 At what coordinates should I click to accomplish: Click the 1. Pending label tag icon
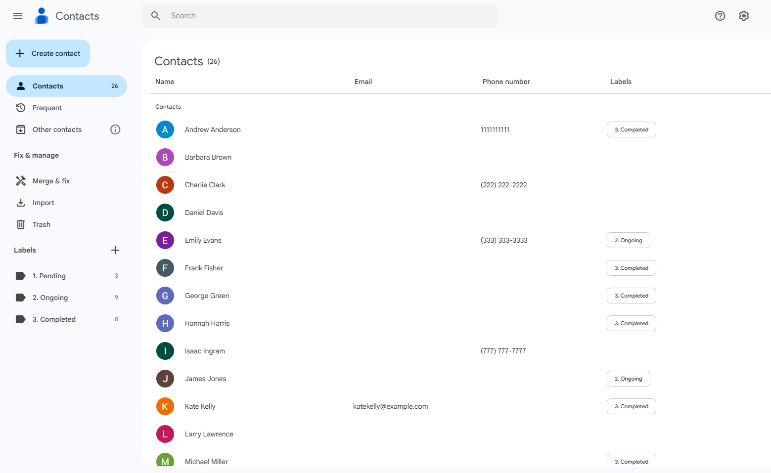coord(21,276)
